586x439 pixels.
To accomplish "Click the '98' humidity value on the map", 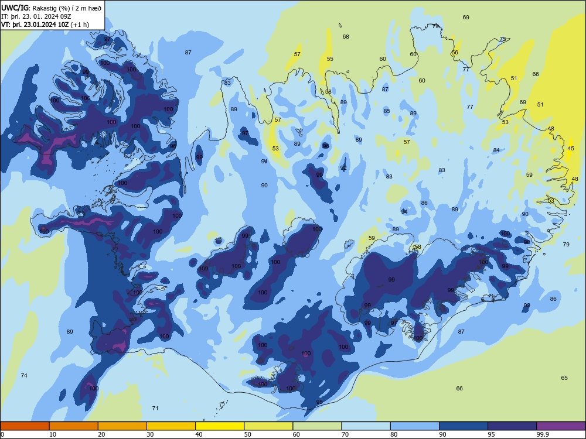I will [527, 242].
